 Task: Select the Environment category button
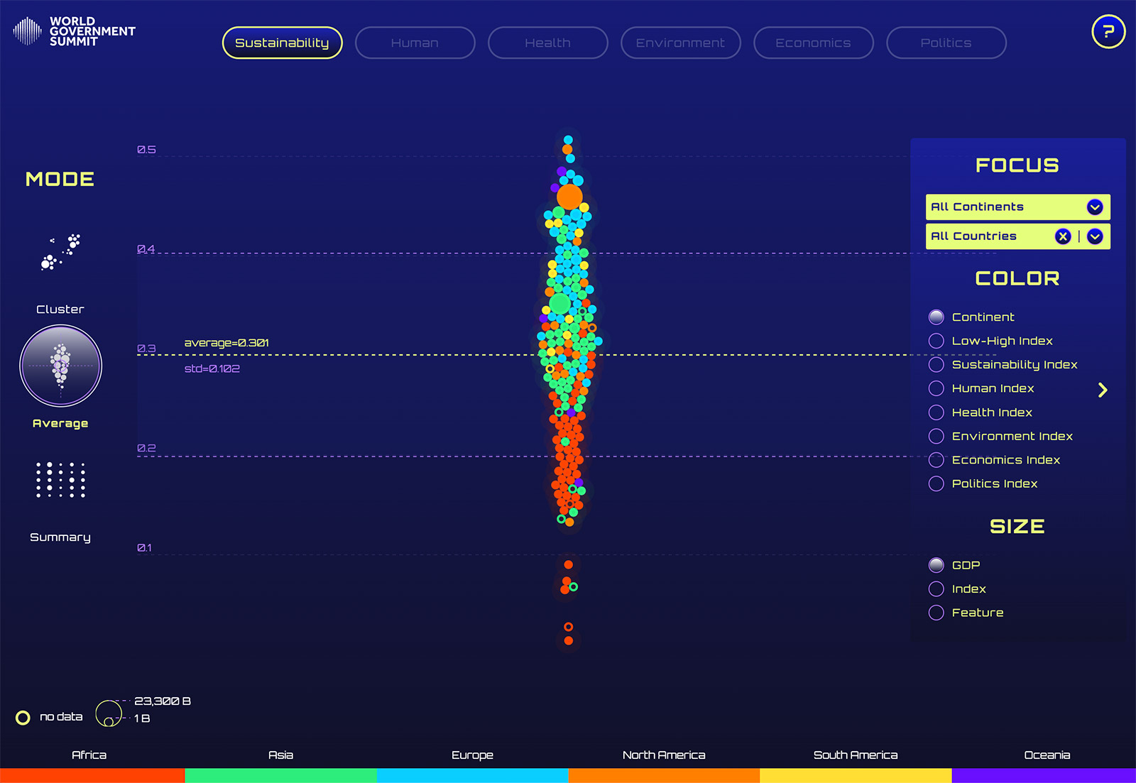tap(680, 43)
